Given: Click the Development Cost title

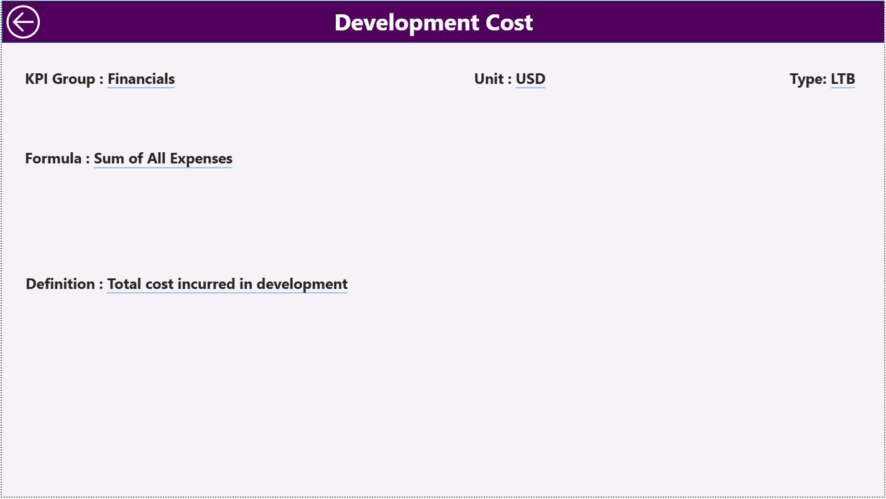Looking at the screenshot, I should (433, 22).
